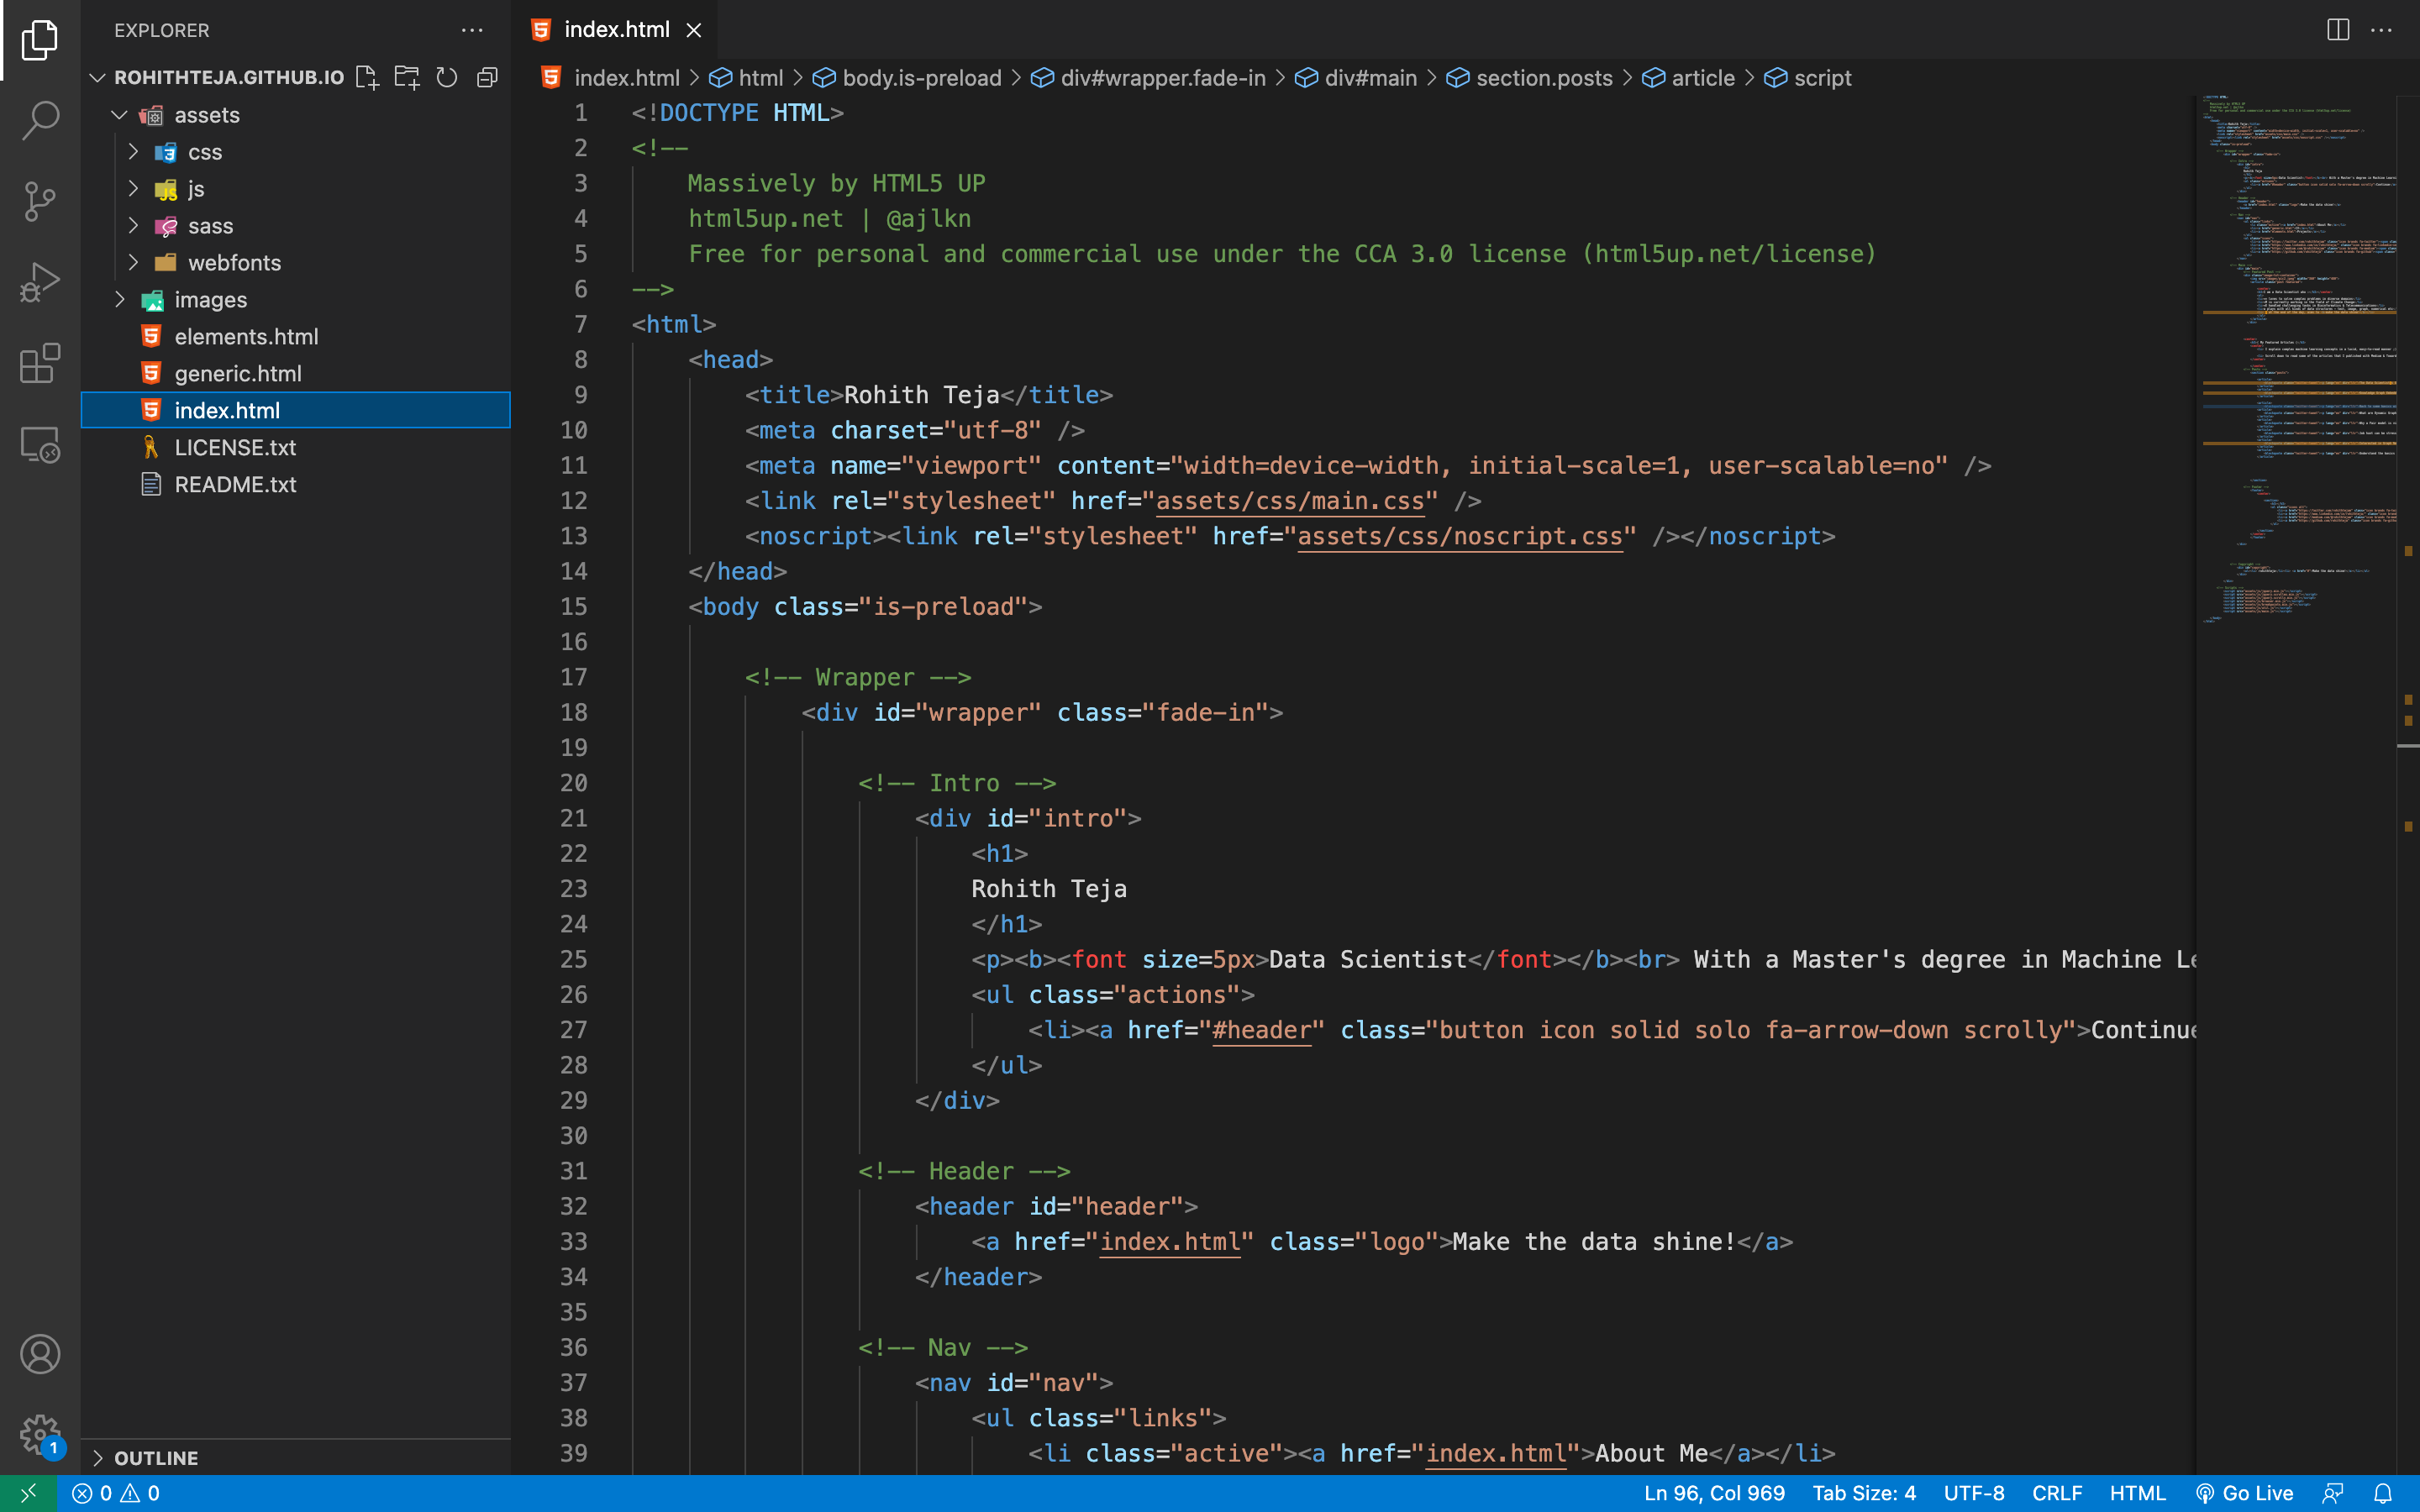Refresh the Explorer file tree
The image size is (2420, 1512).
[447, 77]
